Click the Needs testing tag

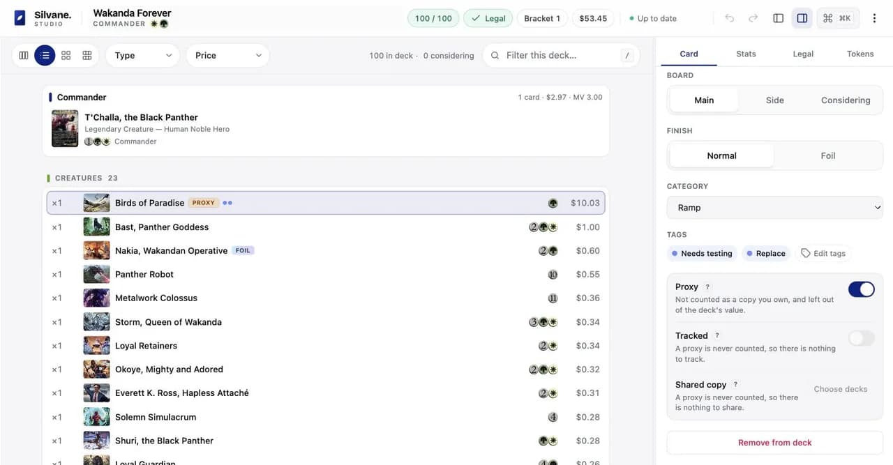pyautogui.click(x=702, y=253)
